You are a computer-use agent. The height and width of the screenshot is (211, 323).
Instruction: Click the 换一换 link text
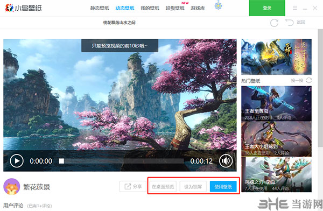coord(297,81)
